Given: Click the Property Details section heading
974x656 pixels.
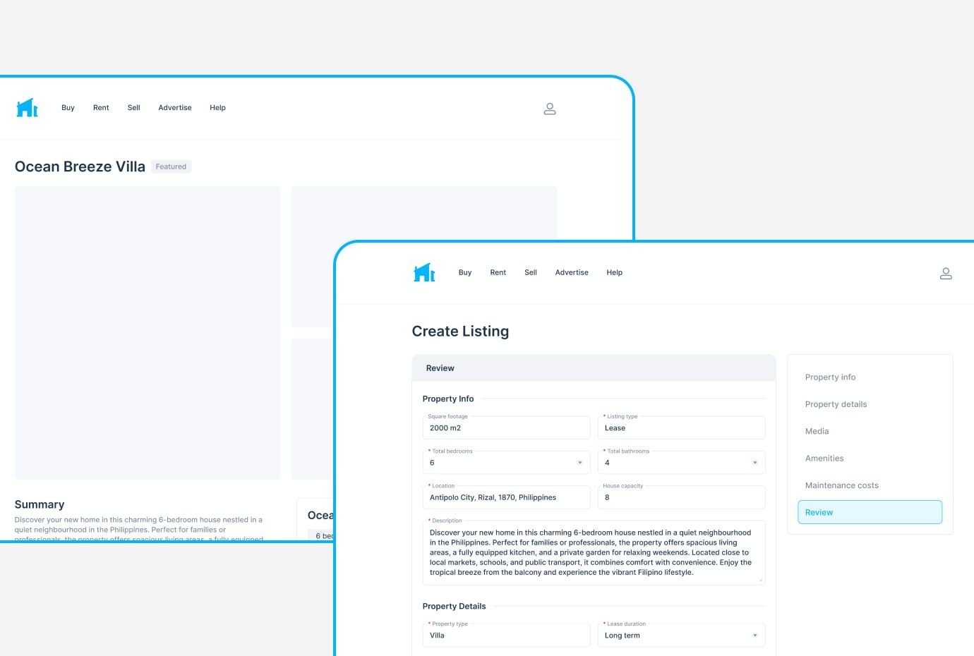Looking at the screenshot, I should pos(454,606).
